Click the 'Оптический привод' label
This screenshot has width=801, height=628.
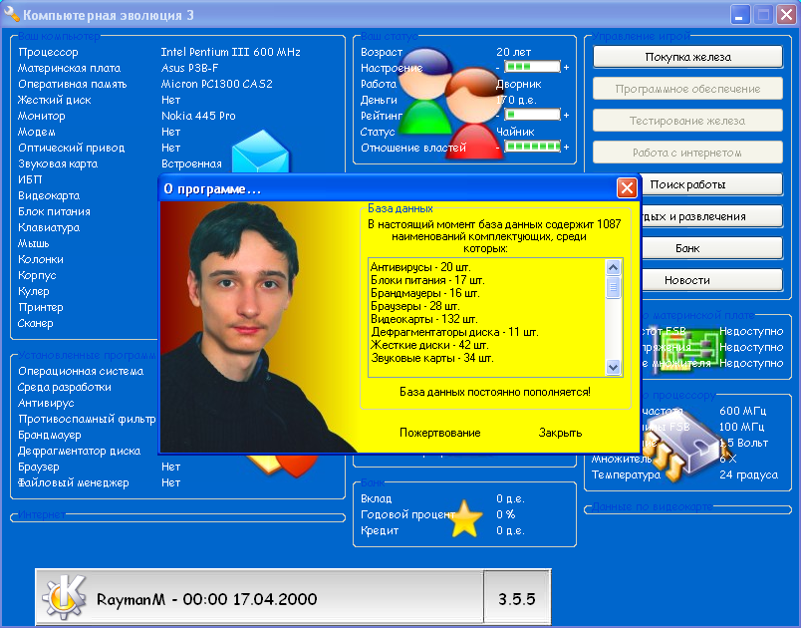pos(71,148)
